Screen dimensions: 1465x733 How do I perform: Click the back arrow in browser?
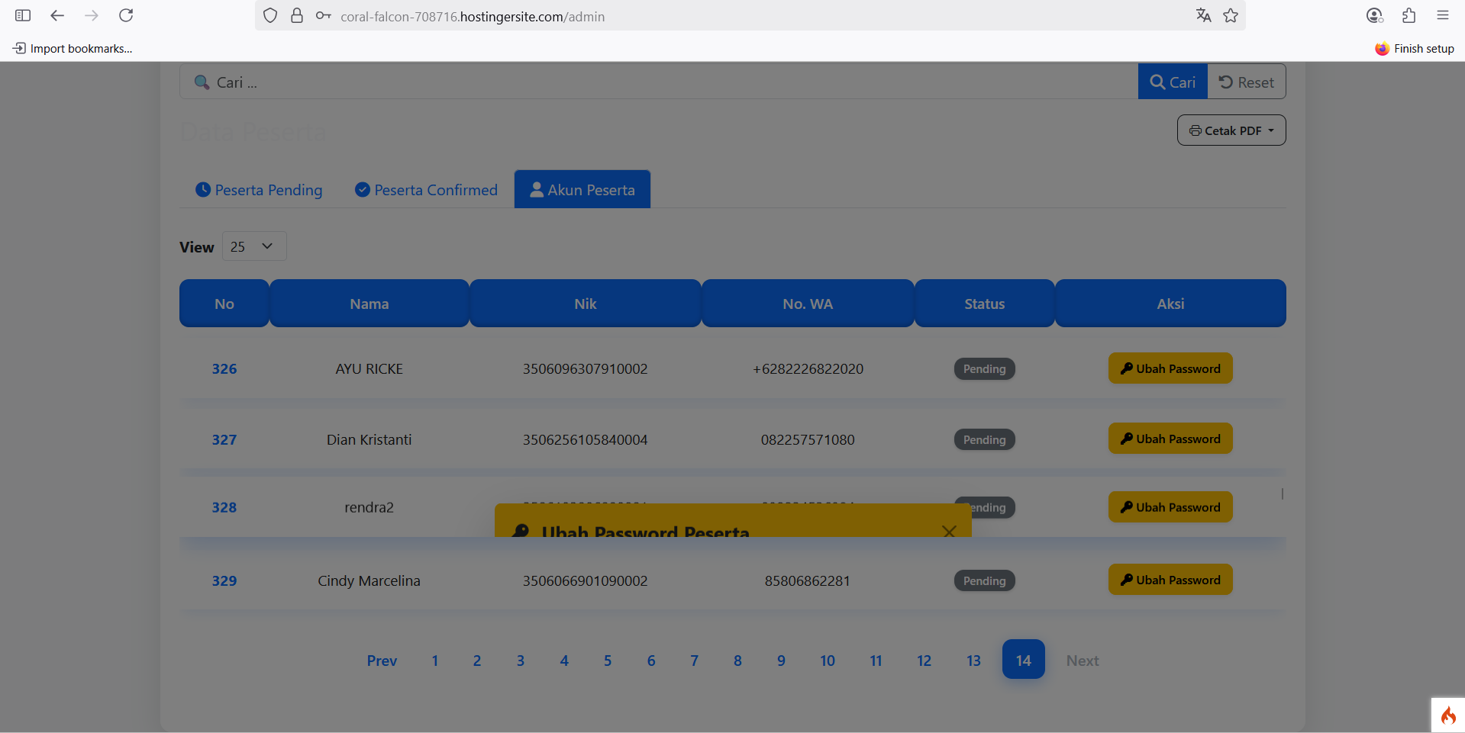pos(57,15)
